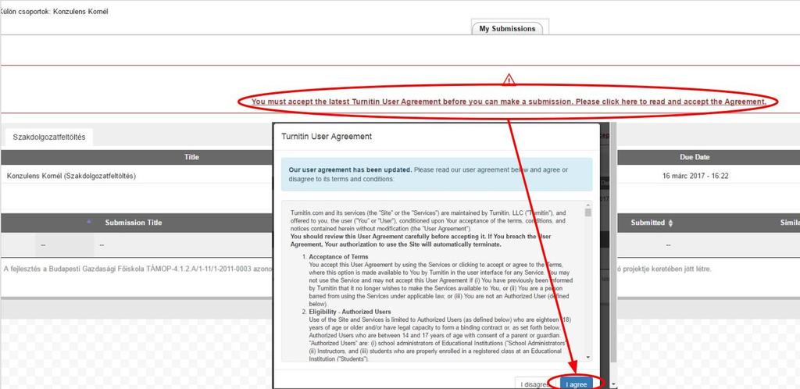Click the Acceptance of Terms heading
800x389 pixels.
(x=339, y=256)
